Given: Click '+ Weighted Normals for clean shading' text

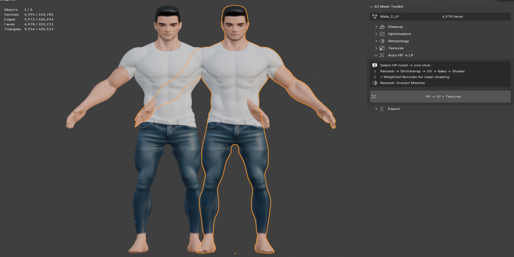Looking at the screenshot, I should 415,77.
